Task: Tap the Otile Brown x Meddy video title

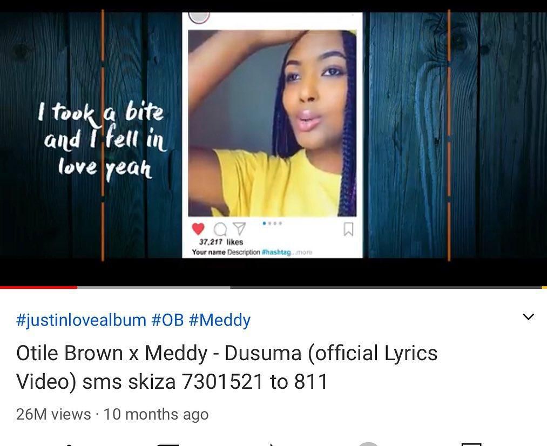Action: coord(227,367)
